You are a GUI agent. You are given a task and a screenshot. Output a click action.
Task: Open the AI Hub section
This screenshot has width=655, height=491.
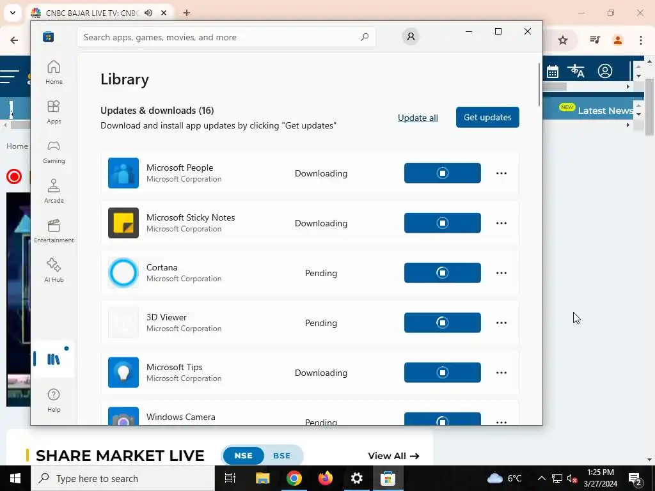(54, 270)
